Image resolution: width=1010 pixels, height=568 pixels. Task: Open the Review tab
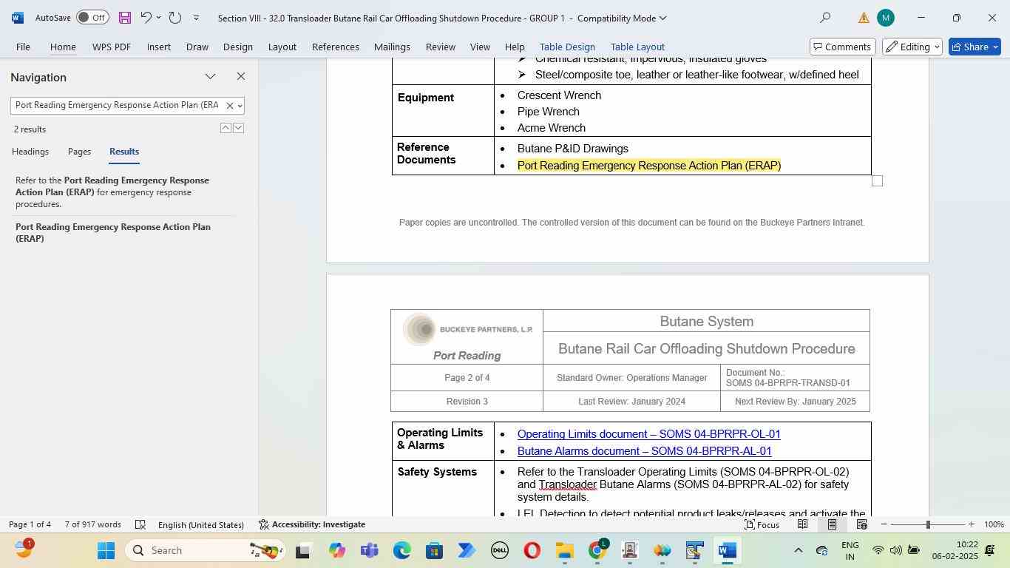coord(440,47)
